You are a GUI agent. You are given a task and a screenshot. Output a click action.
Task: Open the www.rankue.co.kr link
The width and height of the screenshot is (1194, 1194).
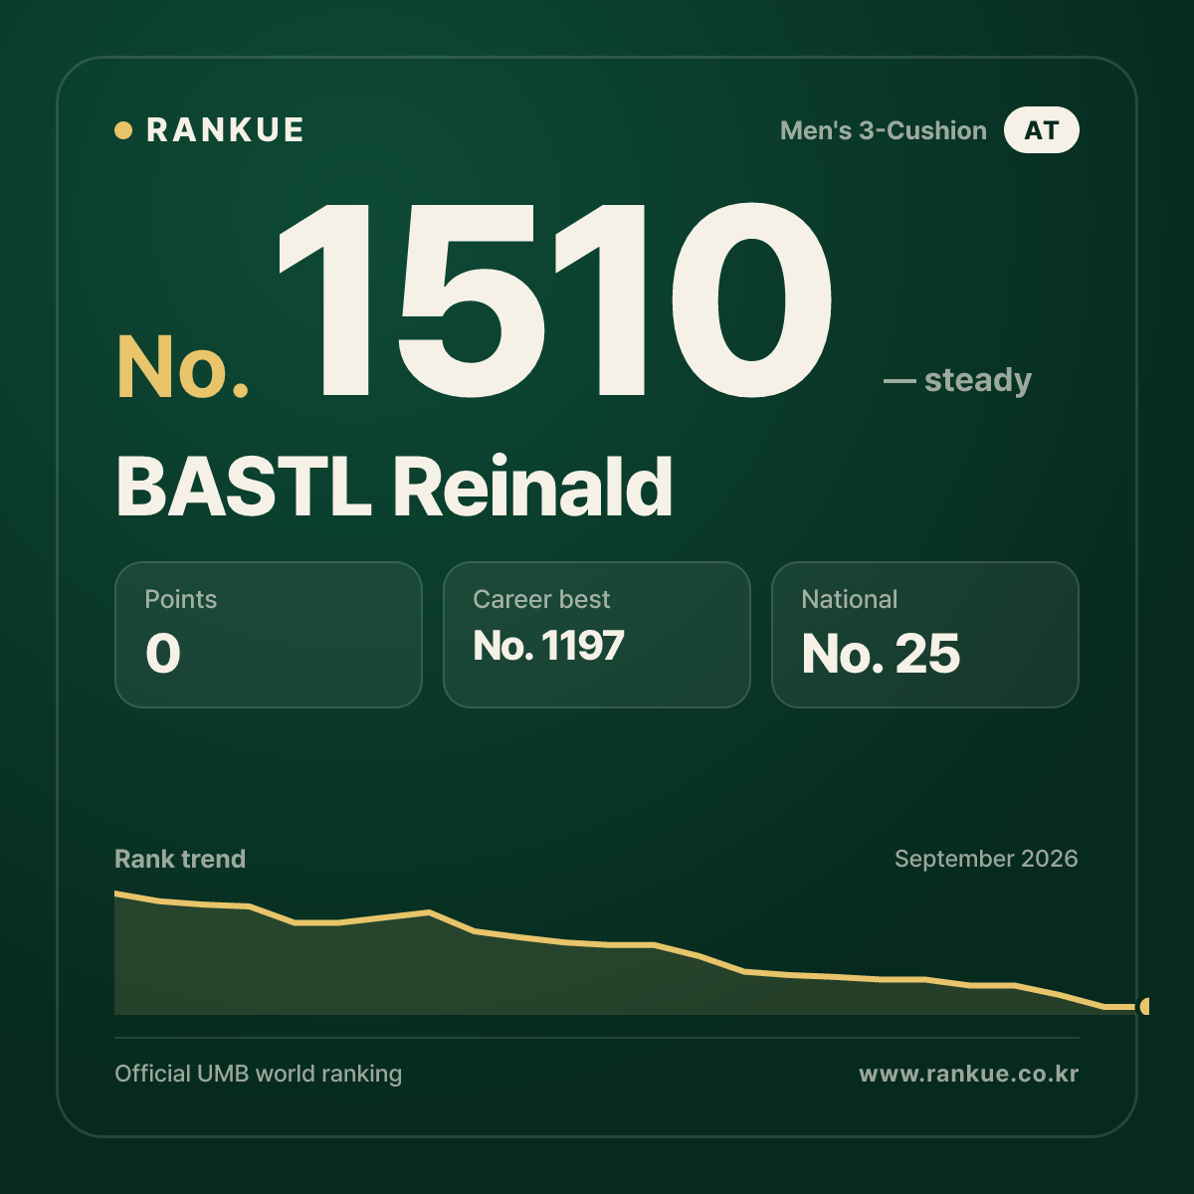coord(969,1074)
